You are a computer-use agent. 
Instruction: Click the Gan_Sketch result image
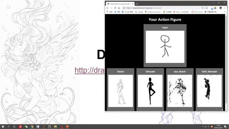pyautogui.click(x=180, y=91)
